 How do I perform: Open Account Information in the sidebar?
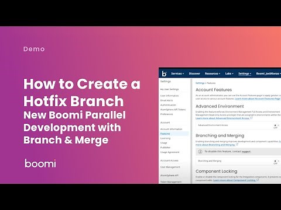pos(171,129)
